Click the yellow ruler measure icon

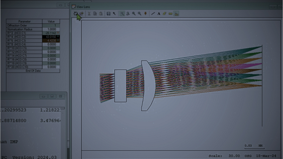[x=171, y=14]
